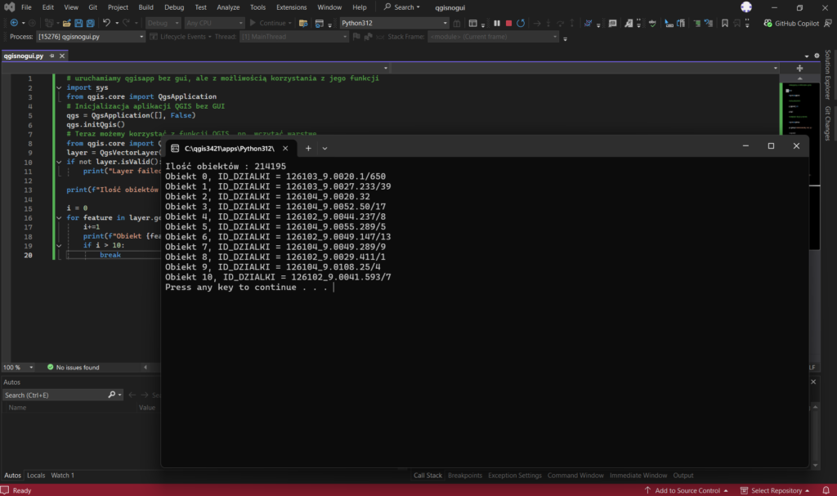Switch to the Locals tab

pyautogui.click(x=36, y=475)
